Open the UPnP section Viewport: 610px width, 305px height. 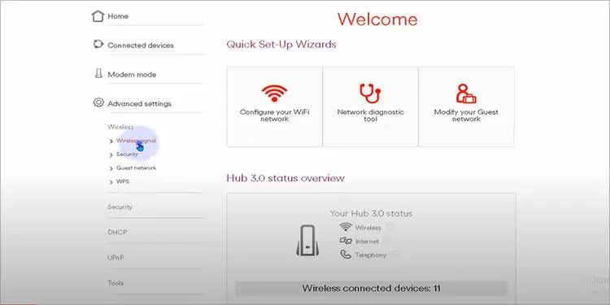(115, 258)
